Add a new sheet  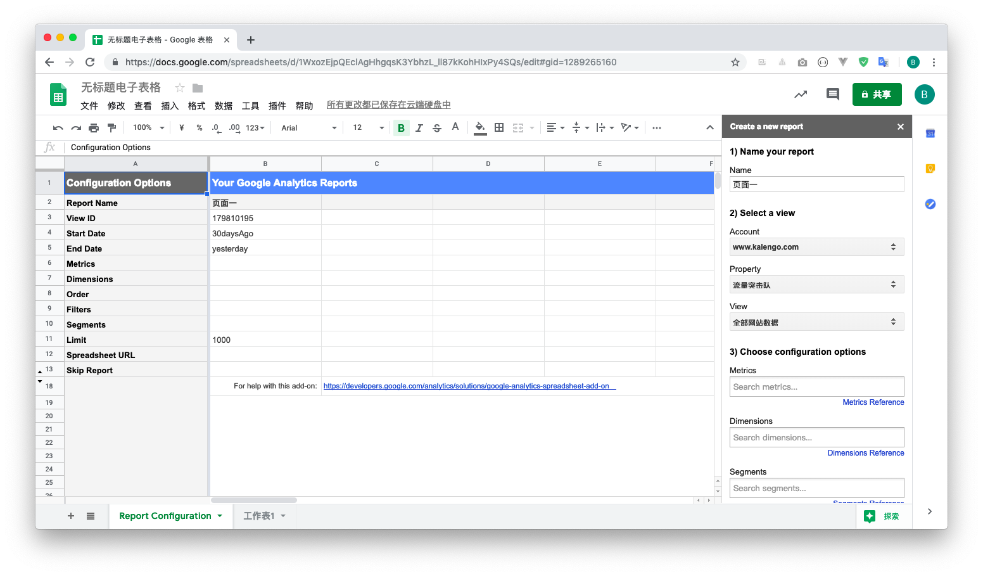71,516
